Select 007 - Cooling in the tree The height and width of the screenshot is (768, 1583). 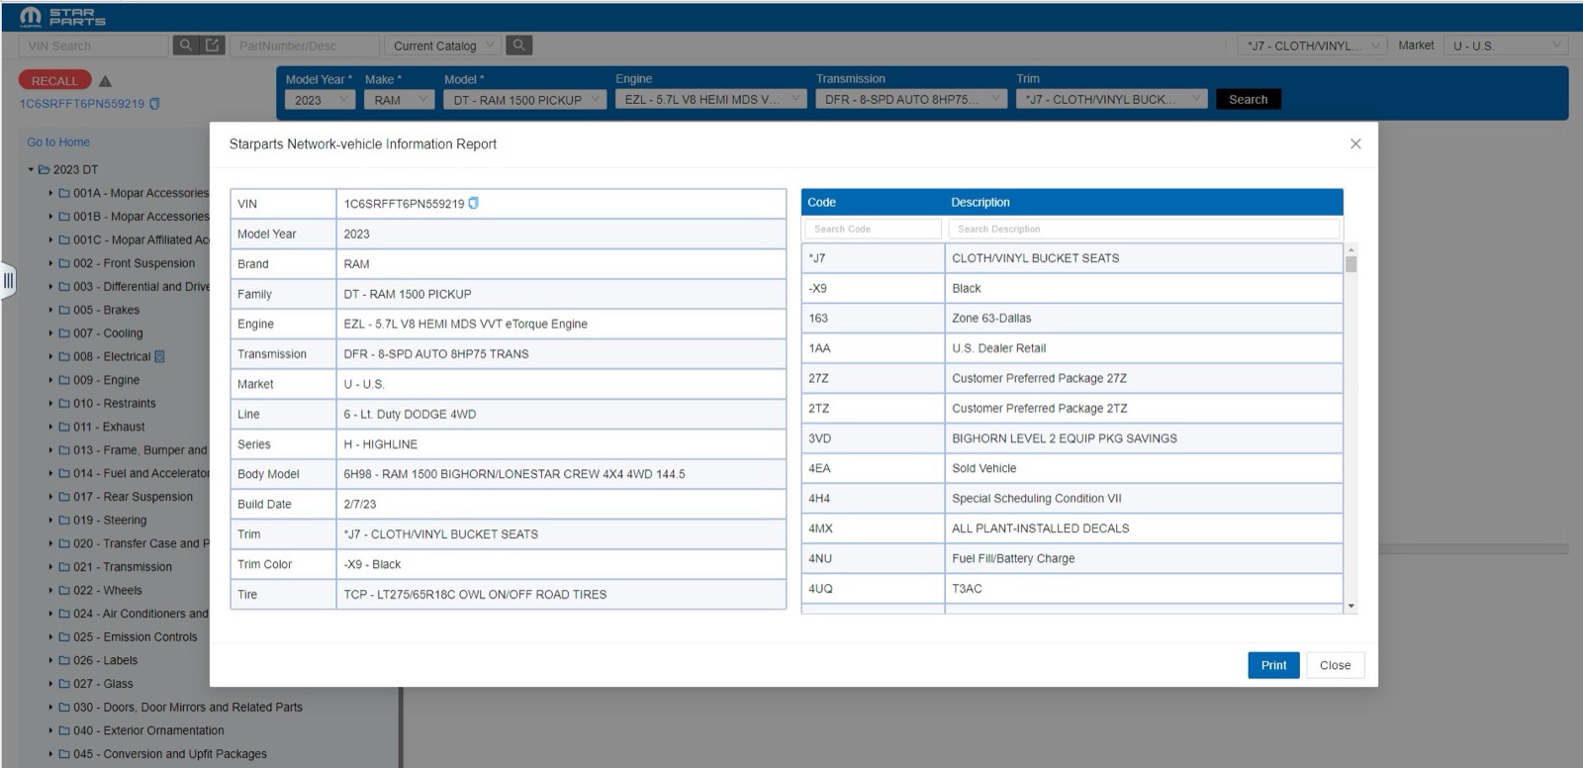[108, 334]
